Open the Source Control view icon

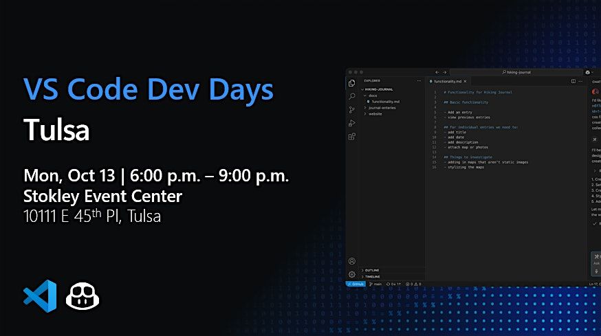[352, 109]
